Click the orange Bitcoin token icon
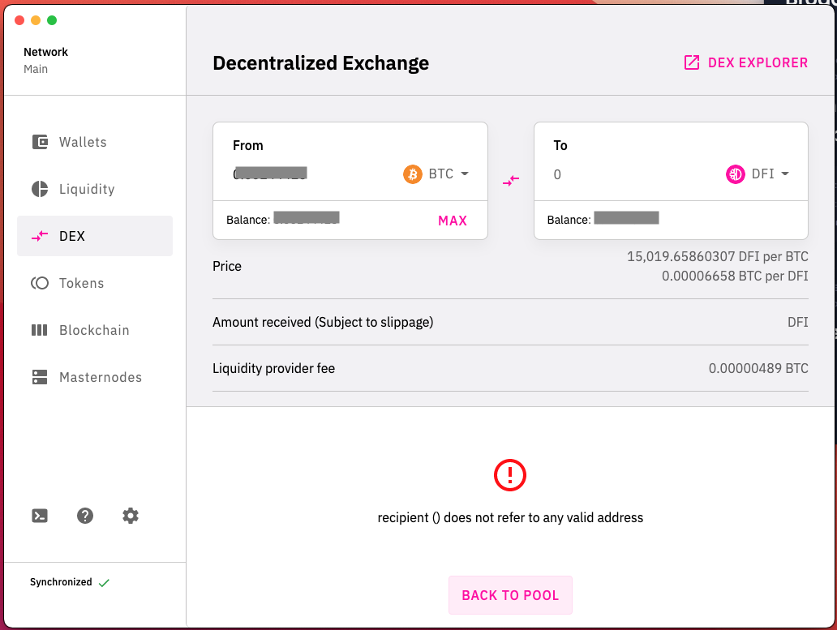The height and width of the screenshot is (630, 837). 413,174
